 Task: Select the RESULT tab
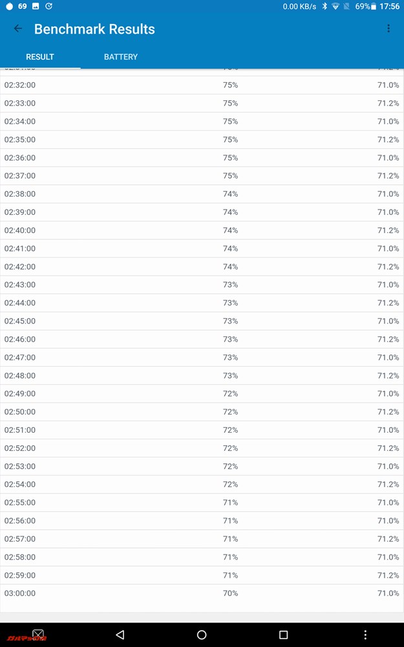(40, 57)
